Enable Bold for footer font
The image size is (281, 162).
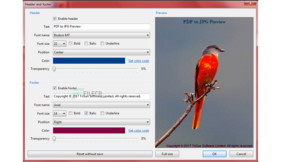tap(71, 113)
